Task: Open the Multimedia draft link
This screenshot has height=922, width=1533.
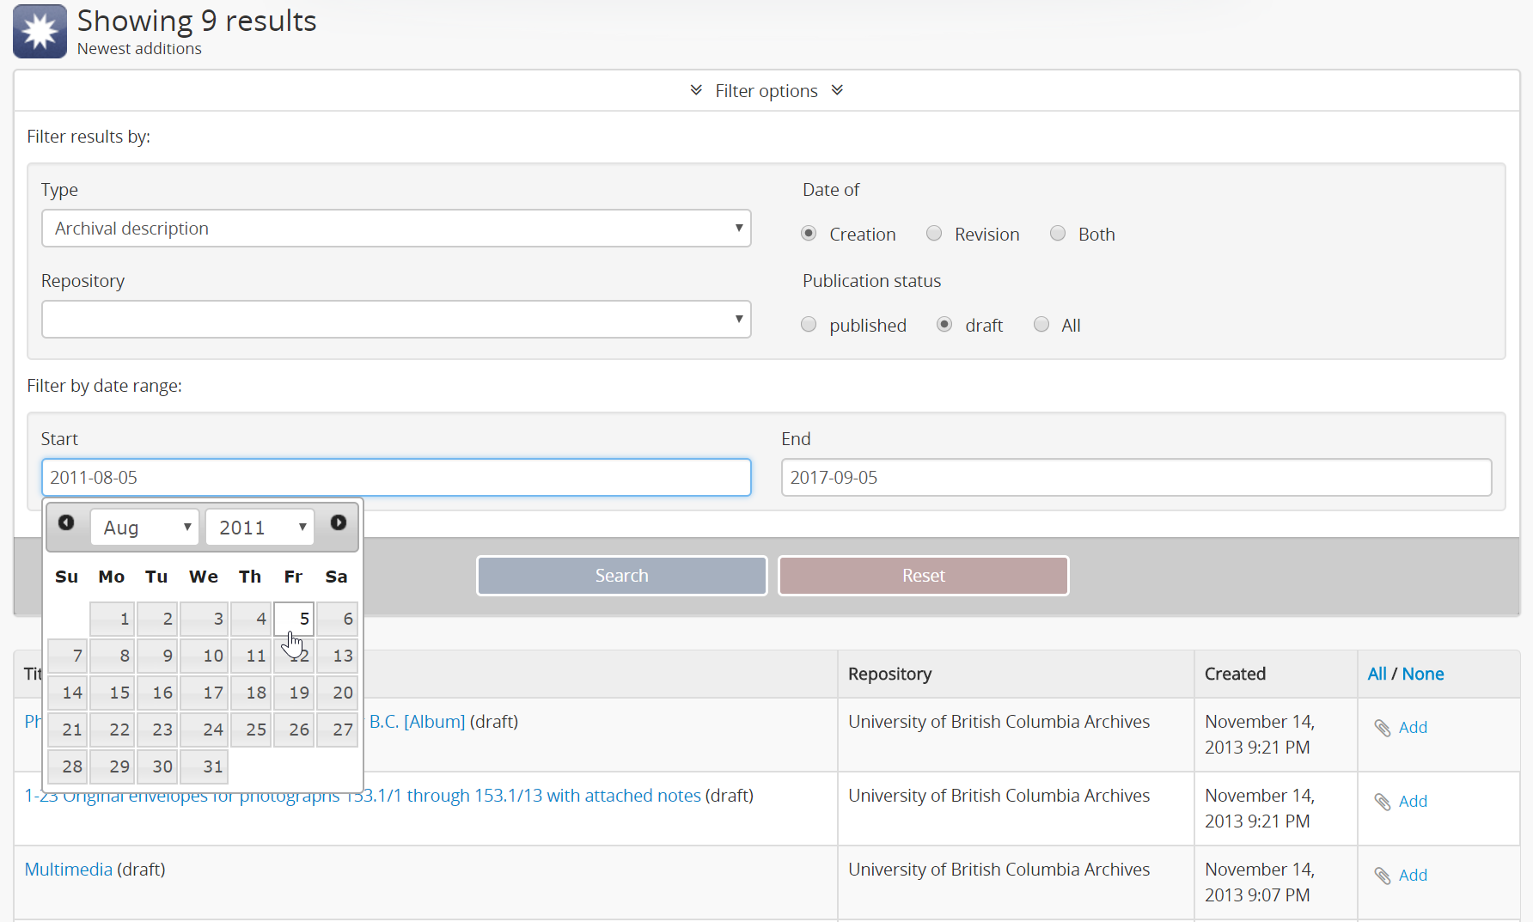Action: 68,870
